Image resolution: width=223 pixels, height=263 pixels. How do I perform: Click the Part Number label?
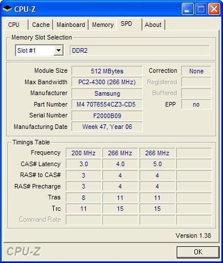pos(50,104)
